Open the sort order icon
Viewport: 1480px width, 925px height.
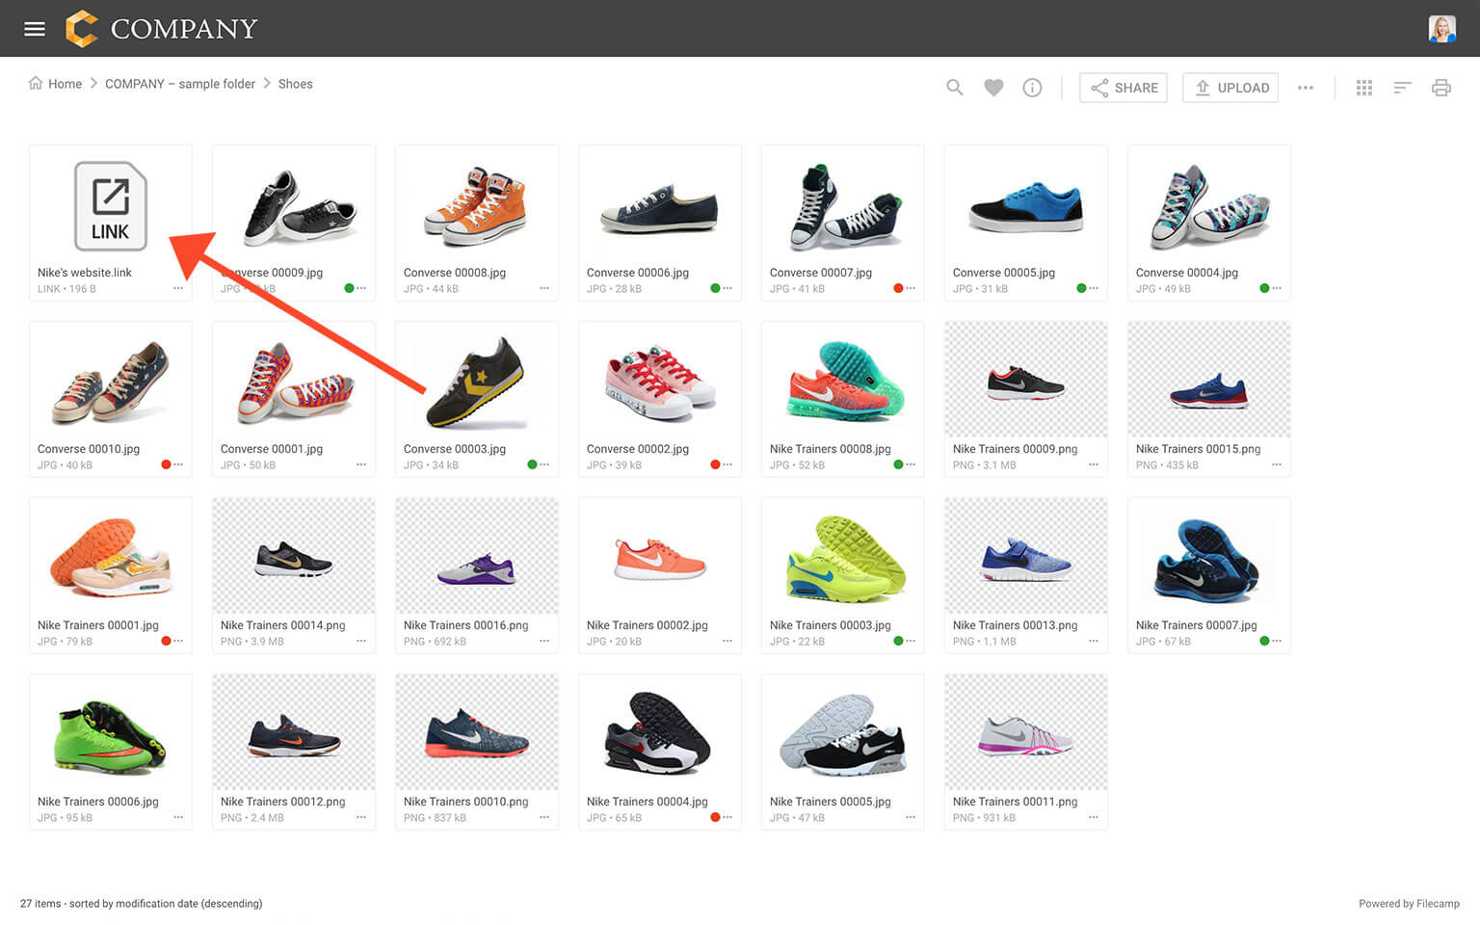pos(1403,88)
